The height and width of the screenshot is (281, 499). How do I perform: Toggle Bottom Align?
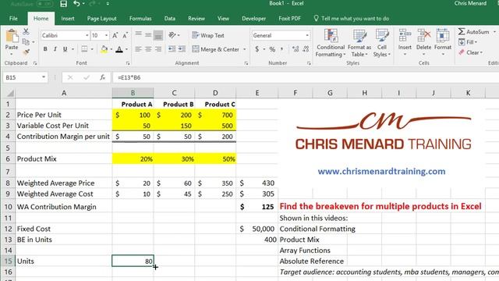(158, 35)
